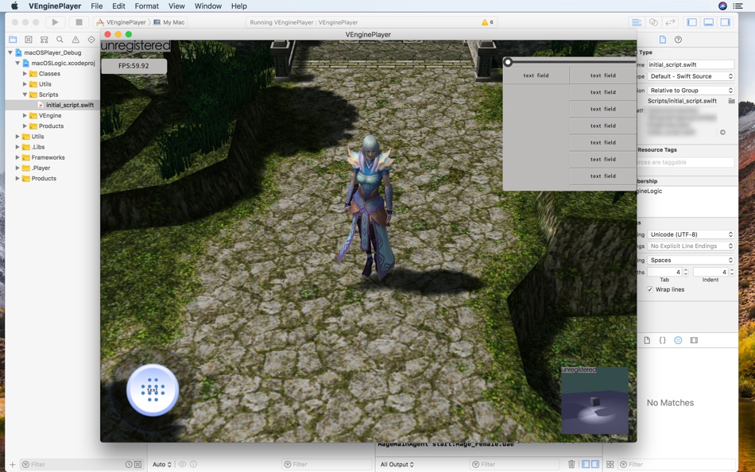Choose file location folder icon in inspector
Viewport: 755px width, 472px height.
coord(731,101)
